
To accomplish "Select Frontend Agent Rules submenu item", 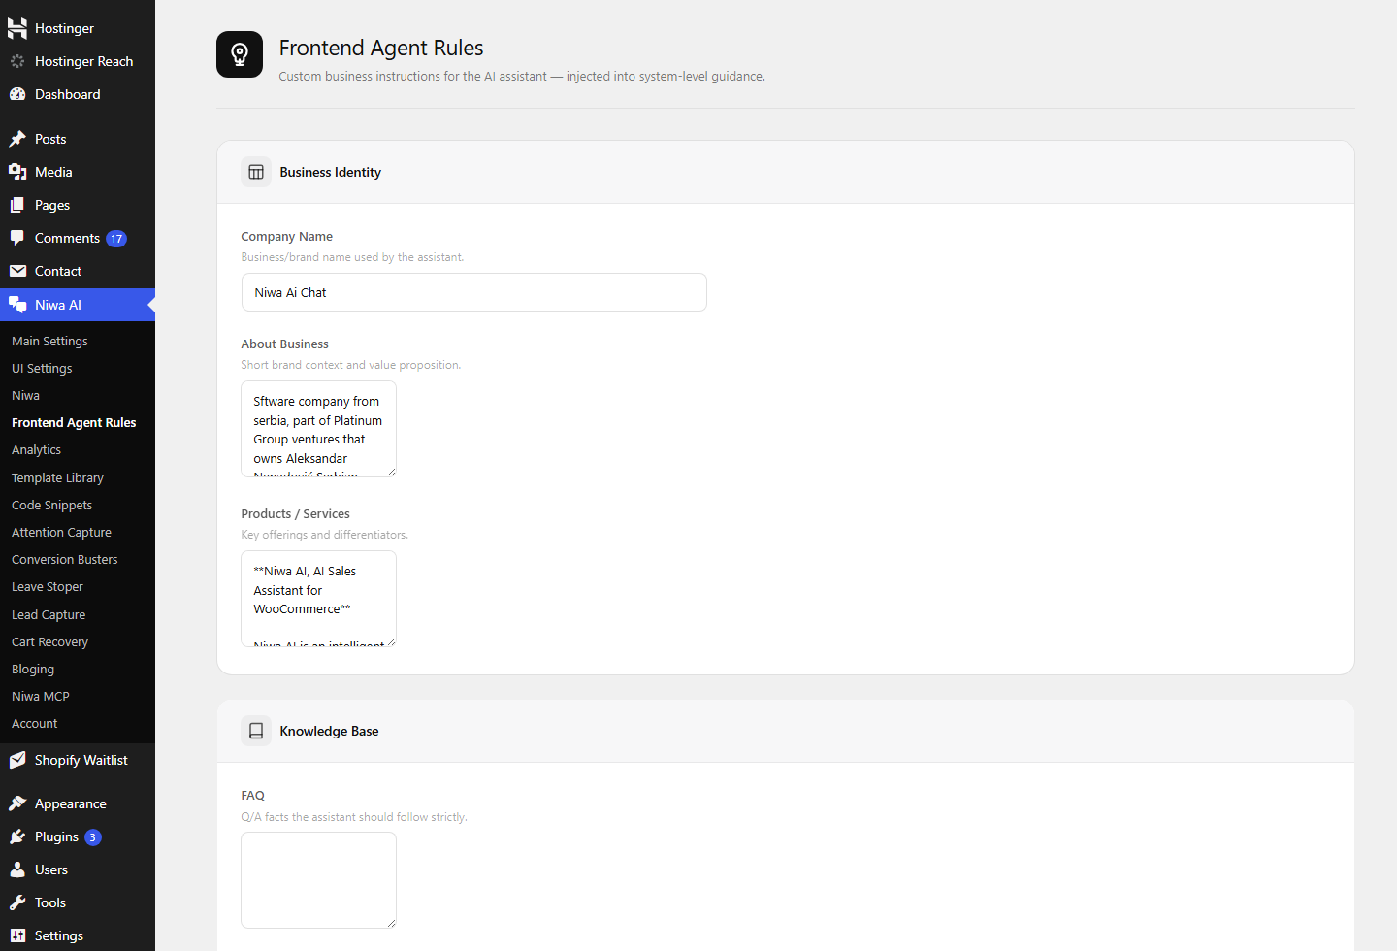I will (x=74, y=422).
